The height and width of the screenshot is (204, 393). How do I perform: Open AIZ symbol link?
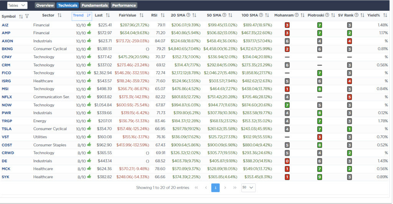pos(5,25)
